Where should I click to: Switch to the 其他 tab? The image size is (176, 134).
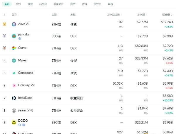tap(110, 4)
